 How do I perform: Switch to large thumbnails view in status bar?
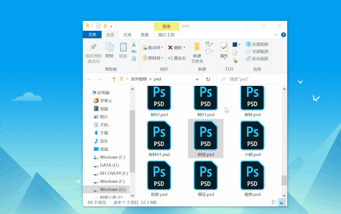[282, 203]
